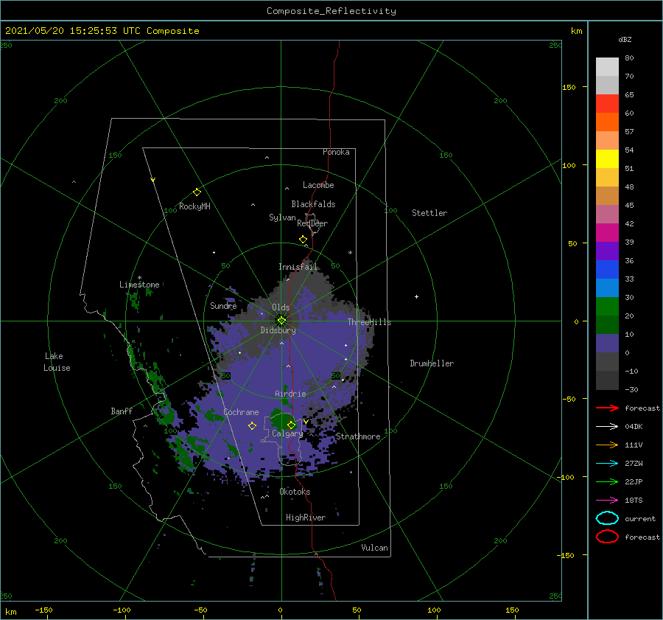The height and width of the screenshot is (620, 663).
Task: Click the asterisk marker above Limestone
Action: pos(139,278)
